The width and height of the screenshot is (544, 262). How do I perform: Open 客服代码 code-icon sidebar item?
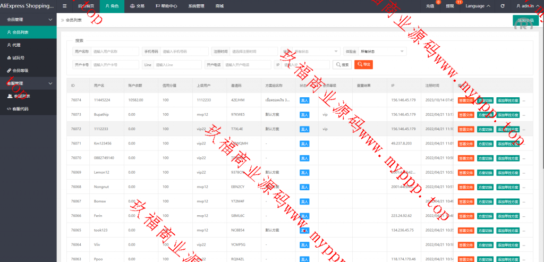(x=20, y=109)
